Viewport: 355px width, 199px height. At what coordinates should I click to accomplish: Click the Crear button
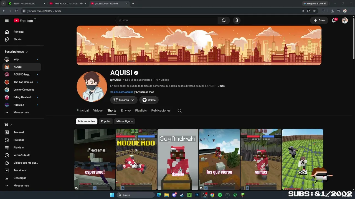coord(319,20)
